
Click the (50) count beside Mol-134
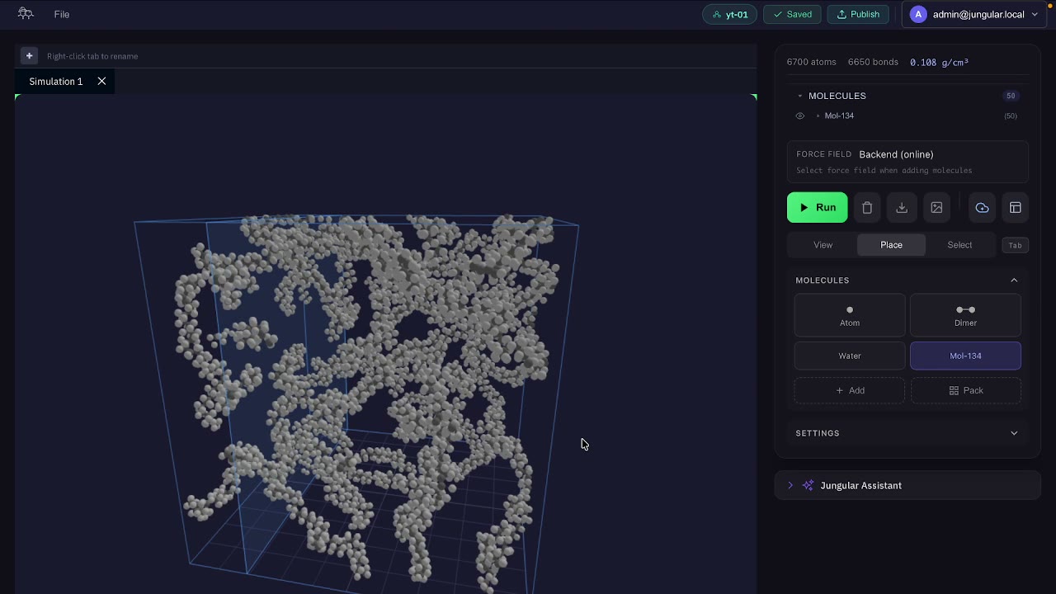[1011, 115]
